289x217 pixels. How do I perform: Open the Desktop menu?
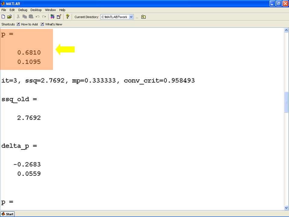pos(36,10)
